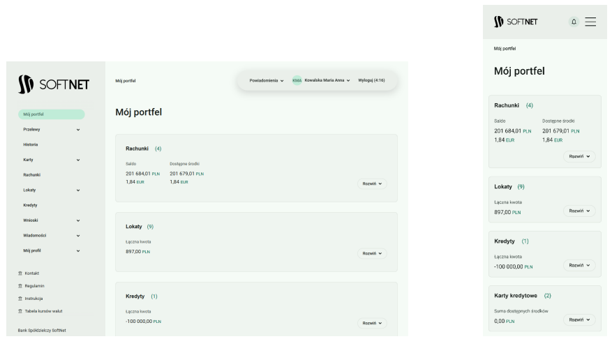
Task: Click the SoftNet logo in the desktop sidebar
Action: [54, 84]
